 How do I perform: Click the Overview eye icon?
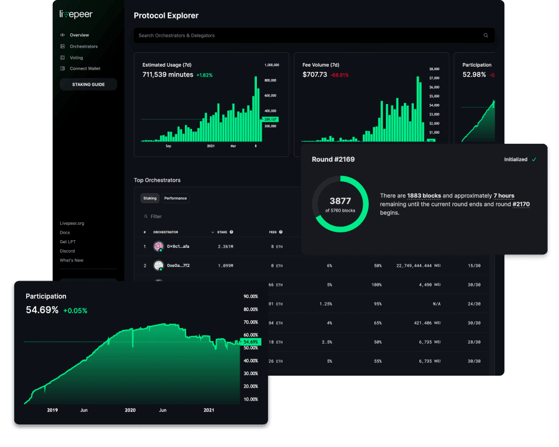pos(62,35)
